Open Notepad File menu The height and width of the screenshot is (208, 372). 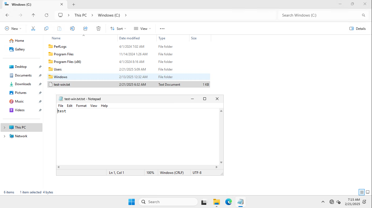[x=61, y=106]
